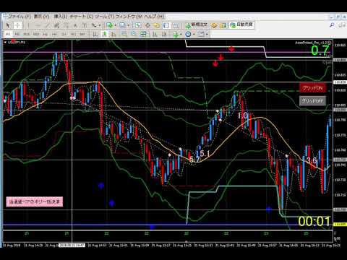This screenshot has width=347, height=260.
Task: Select the text label tool
Action: click(x=85, y=25)
